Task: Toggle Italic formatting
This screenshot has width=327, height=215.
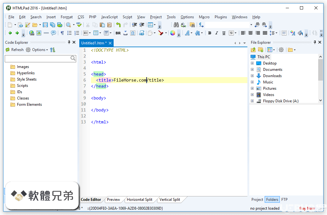Action: (217, 33)
